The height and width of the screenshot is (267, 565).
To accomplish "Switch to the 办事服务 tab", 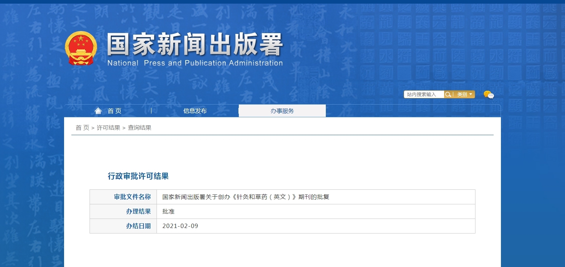I will (282, 111).
